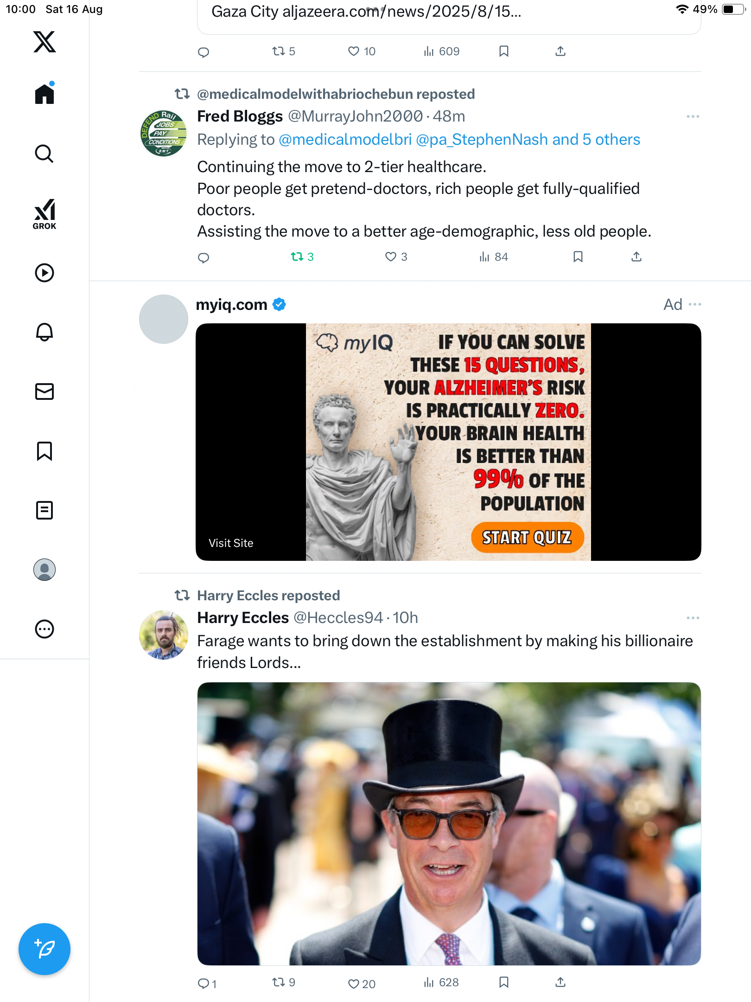Image resolution: width=751 pixels, height=1002 pixels.
Task: Open the Lists icon in sidebar
Action: pyautogui.click(x=45, y=510)
